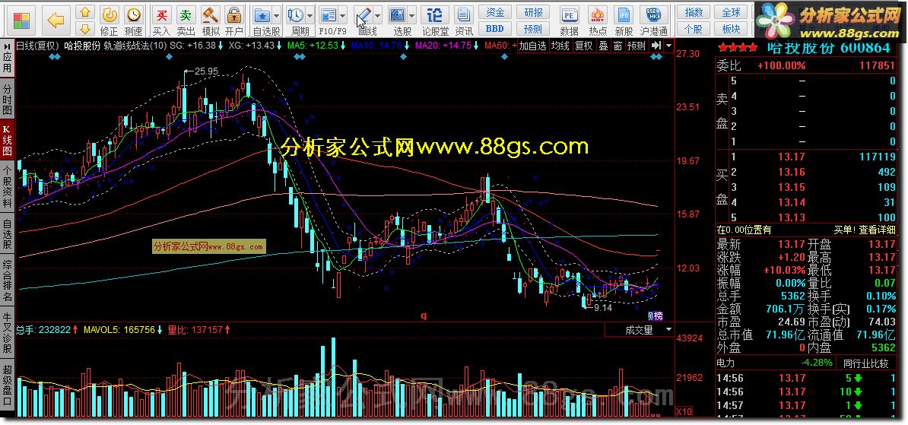Click the jump-to-end arrow icon on chart bar
This screenshot has height=425, width=908.
coord(656,45)
